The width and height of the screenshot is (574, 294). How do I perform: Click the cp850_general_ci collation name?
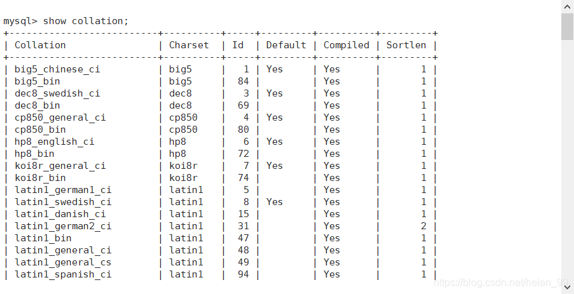tap(60, 117)
